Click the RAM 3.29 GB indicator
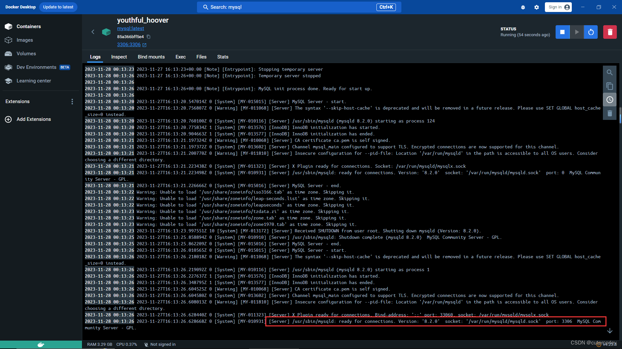 coord(100,344)
